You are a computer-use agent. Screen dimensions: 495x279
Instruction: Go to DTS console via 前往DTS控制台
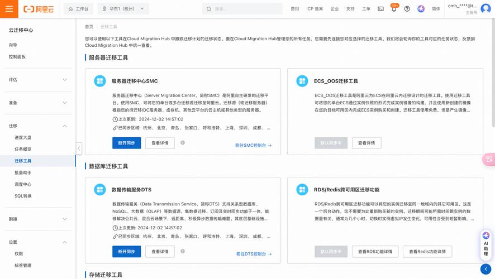click(x=254, y=254)
